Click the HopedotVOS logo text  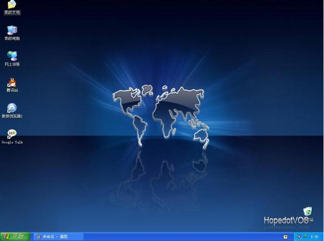click(283, 220)
